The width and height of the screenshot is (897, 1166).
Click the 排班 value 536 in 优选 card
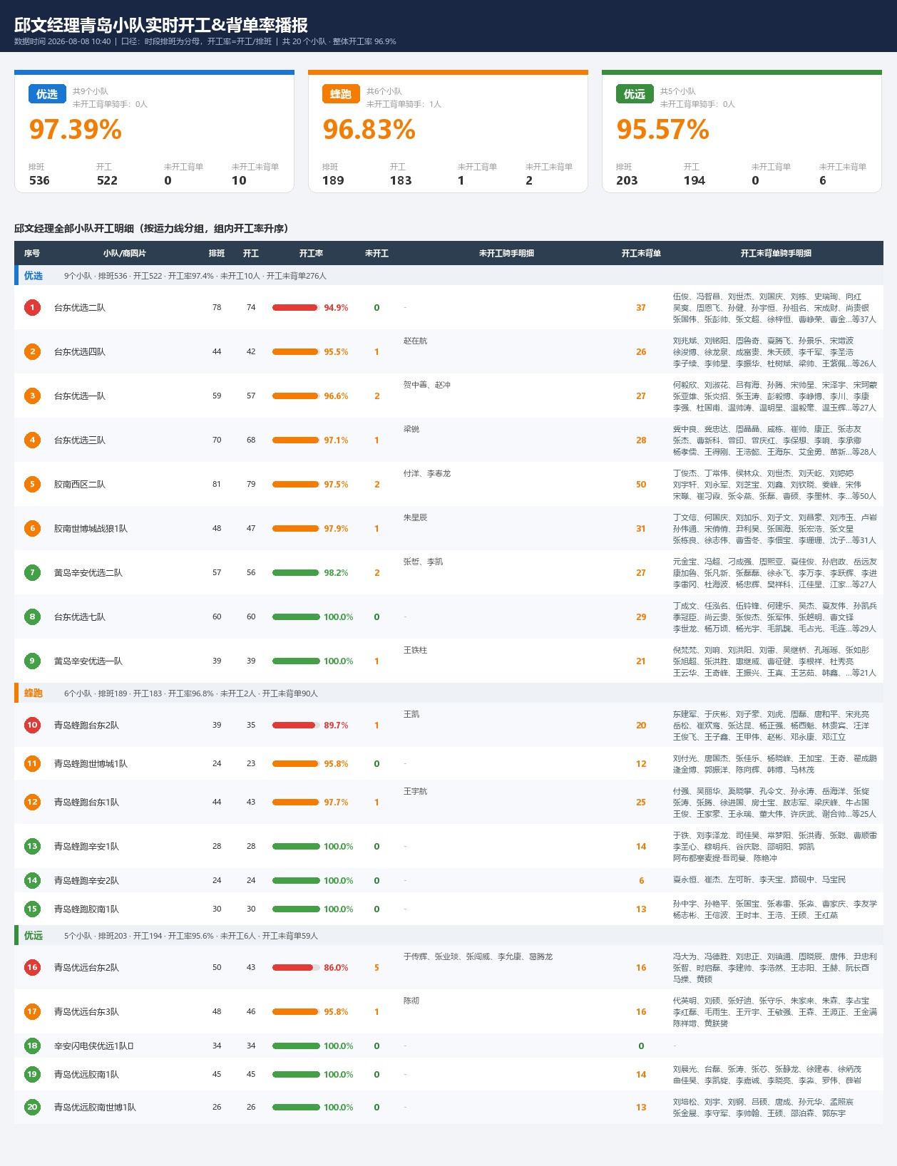[x=39, y=180]
